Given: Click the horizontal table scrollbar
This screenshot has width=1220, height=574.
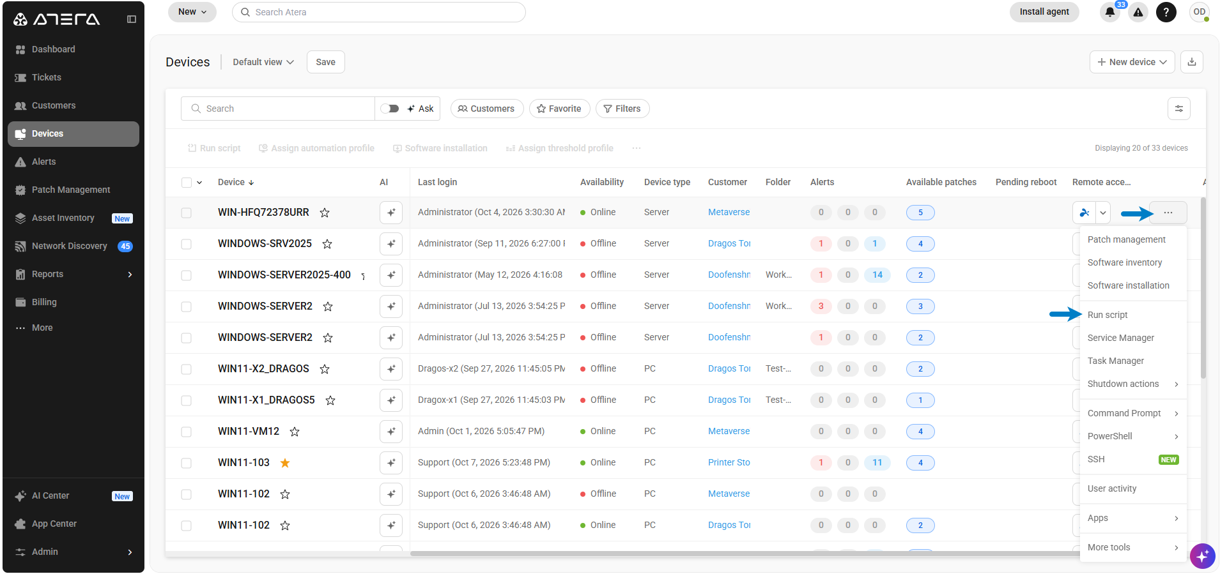Looking at the screenshot, I should point(745,554).
